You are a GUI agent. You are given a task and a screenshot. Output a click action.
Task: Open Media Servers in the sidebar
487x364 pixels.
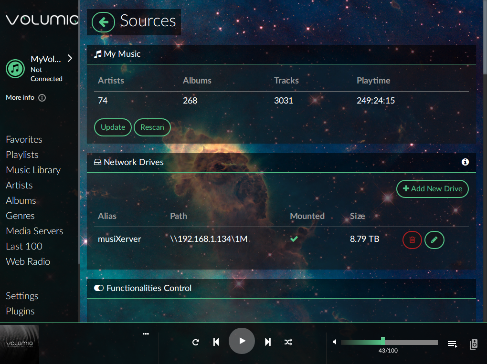point(34,231)
